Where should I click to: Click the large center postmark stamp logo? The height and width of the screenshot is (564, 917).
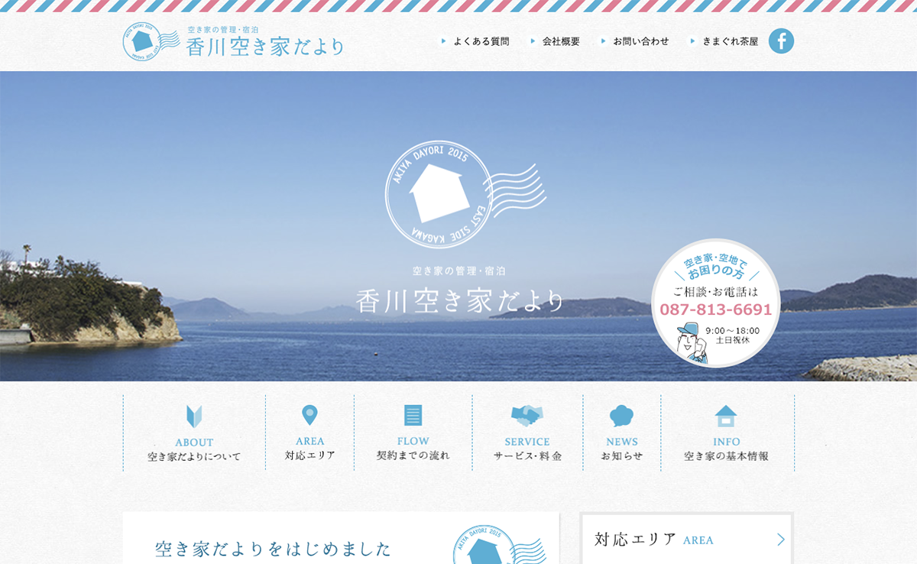pyautogui.click(x=435, y=195)
